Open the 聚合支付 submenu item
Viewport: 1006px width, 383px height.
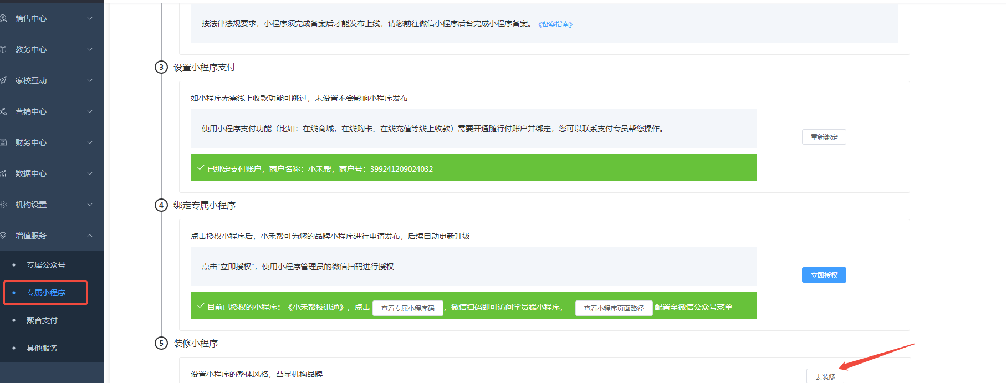(x=42, y=320)
